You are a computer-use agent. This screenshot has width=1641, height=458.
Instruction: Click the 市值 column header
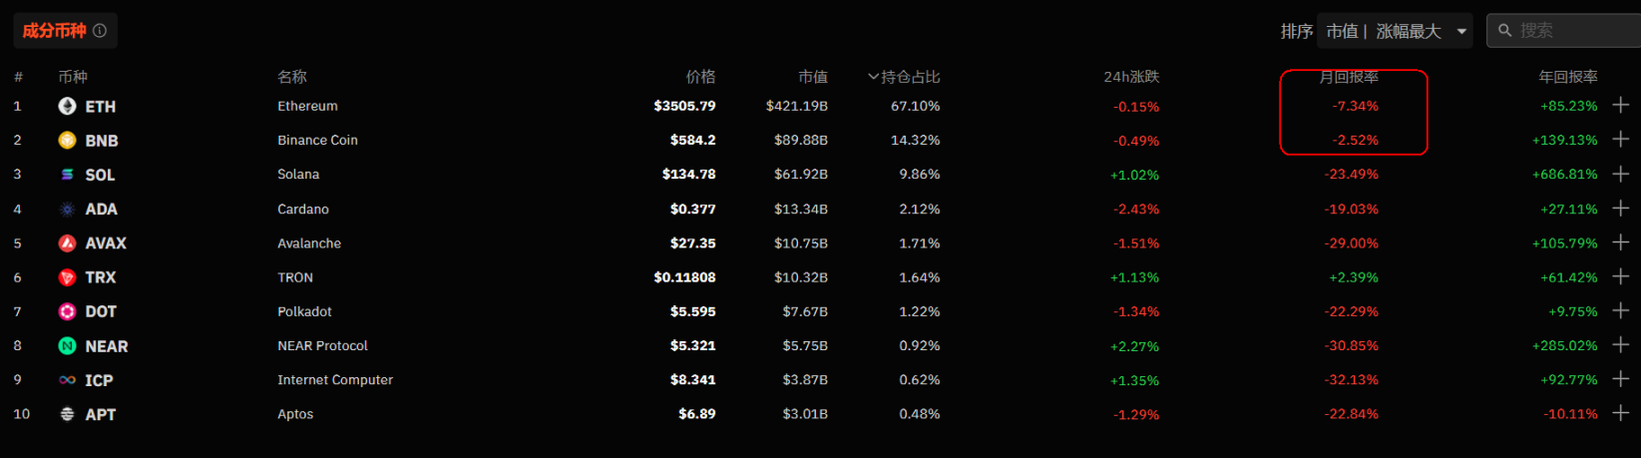tap(813, 77)
